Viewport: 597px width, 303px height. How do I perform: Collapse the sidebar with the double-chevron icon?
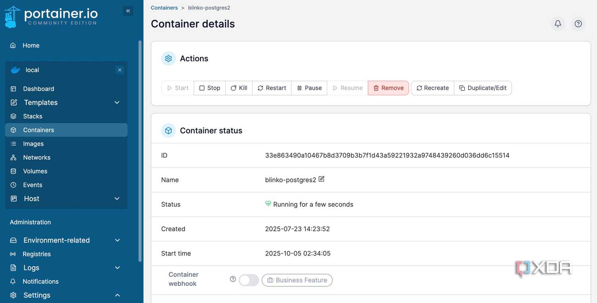(128, 11)
